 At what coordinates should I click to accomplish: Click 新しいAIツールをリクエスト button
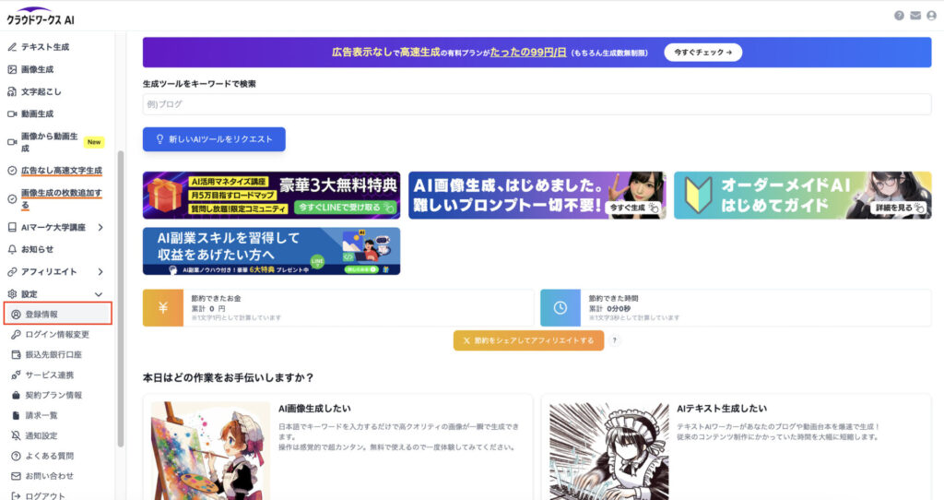(x=214, y=139)
